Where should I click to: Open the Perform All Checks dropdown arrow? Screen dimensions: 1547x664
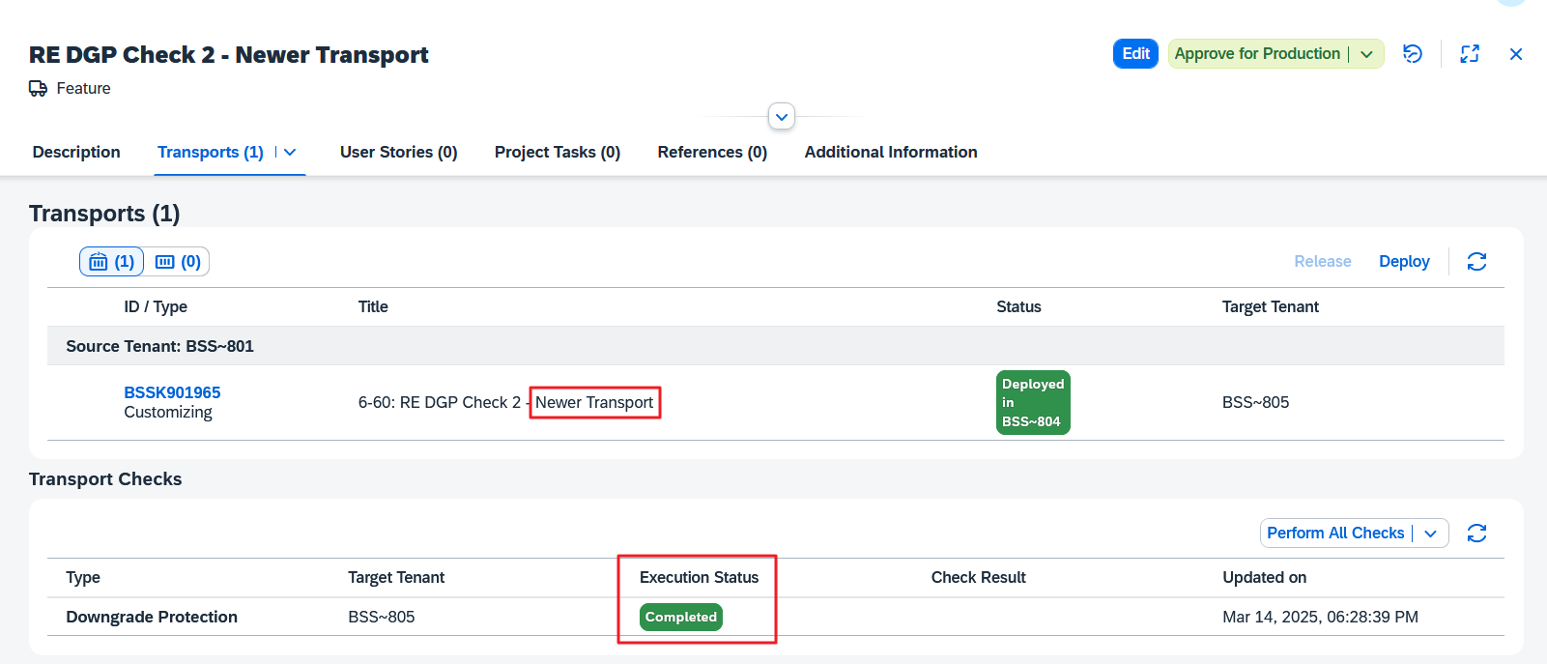pyautogui.click(x=1430, y=534)
